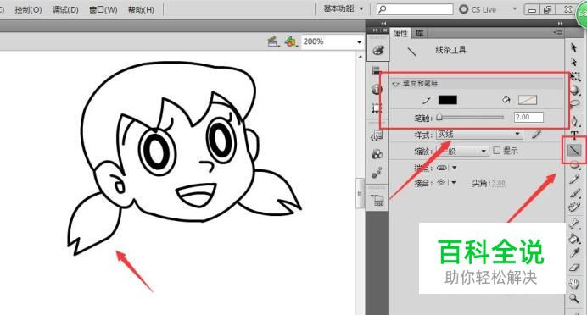Open the 调试(D) menu
Screen dimensions: 587x315
tap(65, 9)
